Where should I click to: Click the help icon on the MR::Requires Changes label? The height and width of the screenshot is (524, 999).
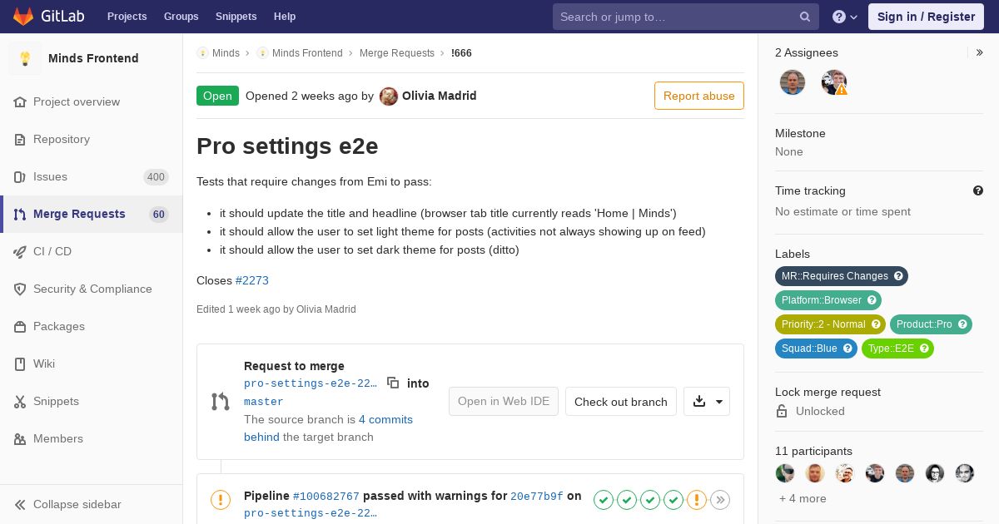pos(898,276)
